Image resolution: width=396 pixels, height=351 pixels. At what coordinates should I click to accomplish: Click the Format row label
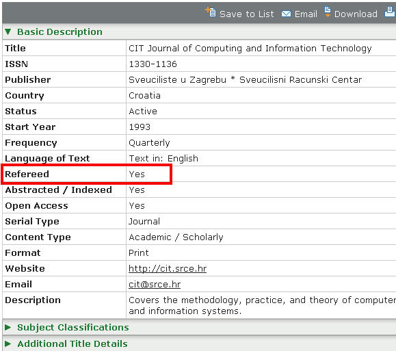click(x=23, y=252)
